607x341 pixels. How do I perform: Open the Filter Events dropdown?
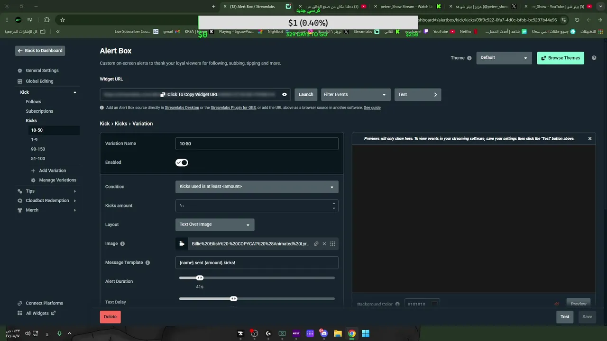356,95
